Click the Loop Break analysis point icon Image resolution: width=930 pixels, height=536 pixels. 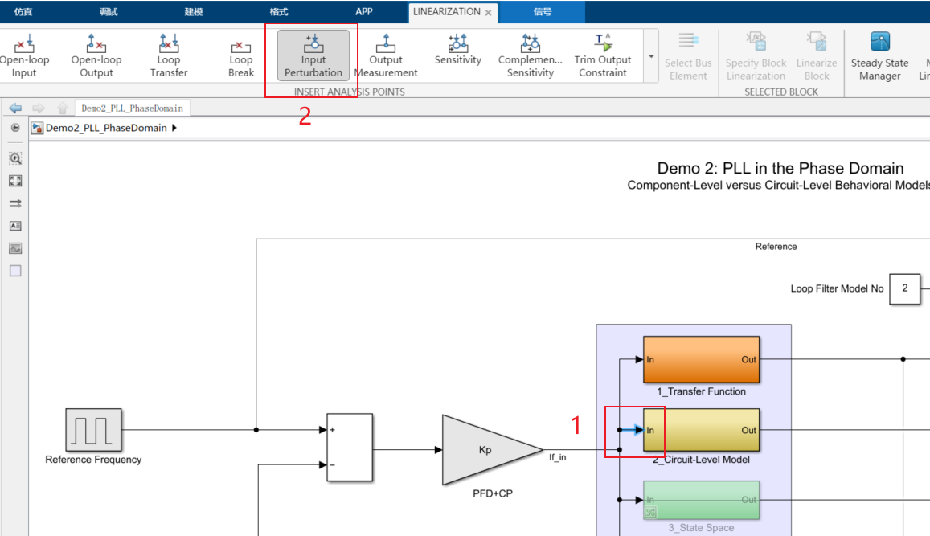241,54
